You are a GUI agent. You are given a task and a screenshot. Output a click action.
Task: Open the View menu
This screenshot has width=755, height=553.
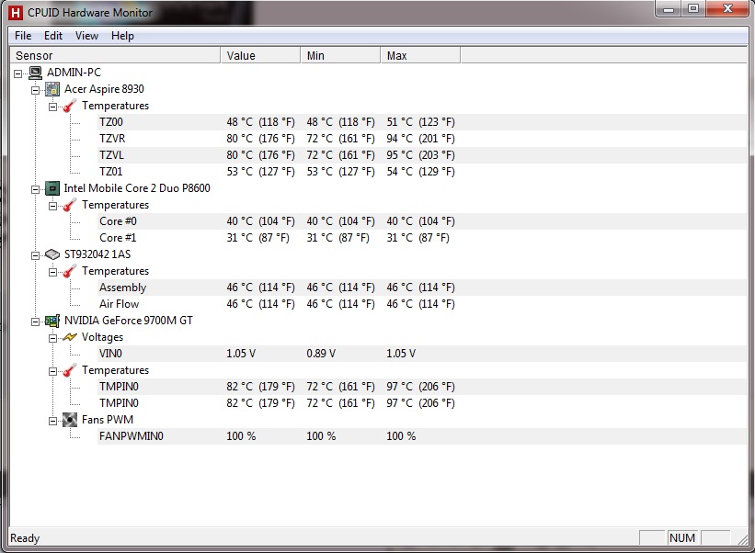point(86,36)
